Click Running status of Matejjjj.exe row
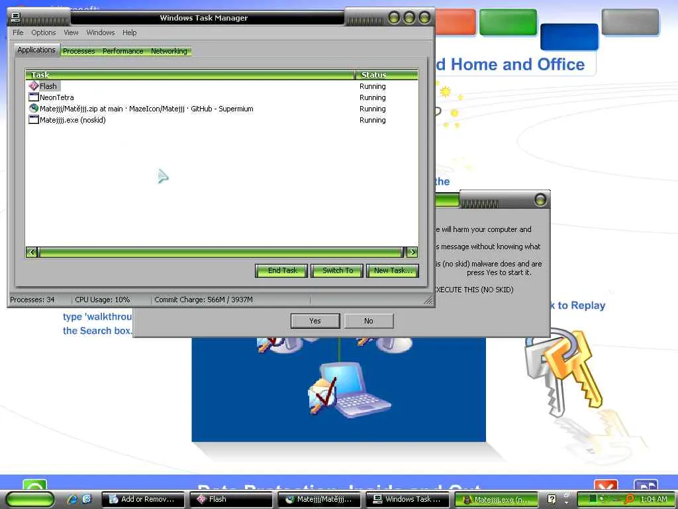Screen dimensions: 678x509 [x=372, y=120]
